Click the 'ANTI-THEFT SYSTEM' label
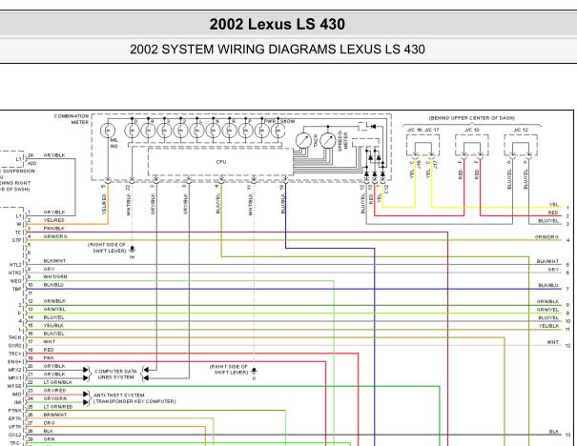The height and width of the screenshot is (446, 577). point(119,395)
